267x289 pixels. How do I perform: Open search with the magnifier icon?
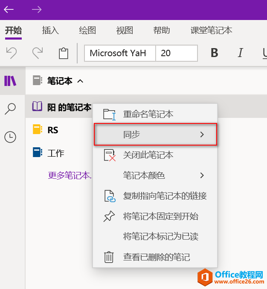10,109
